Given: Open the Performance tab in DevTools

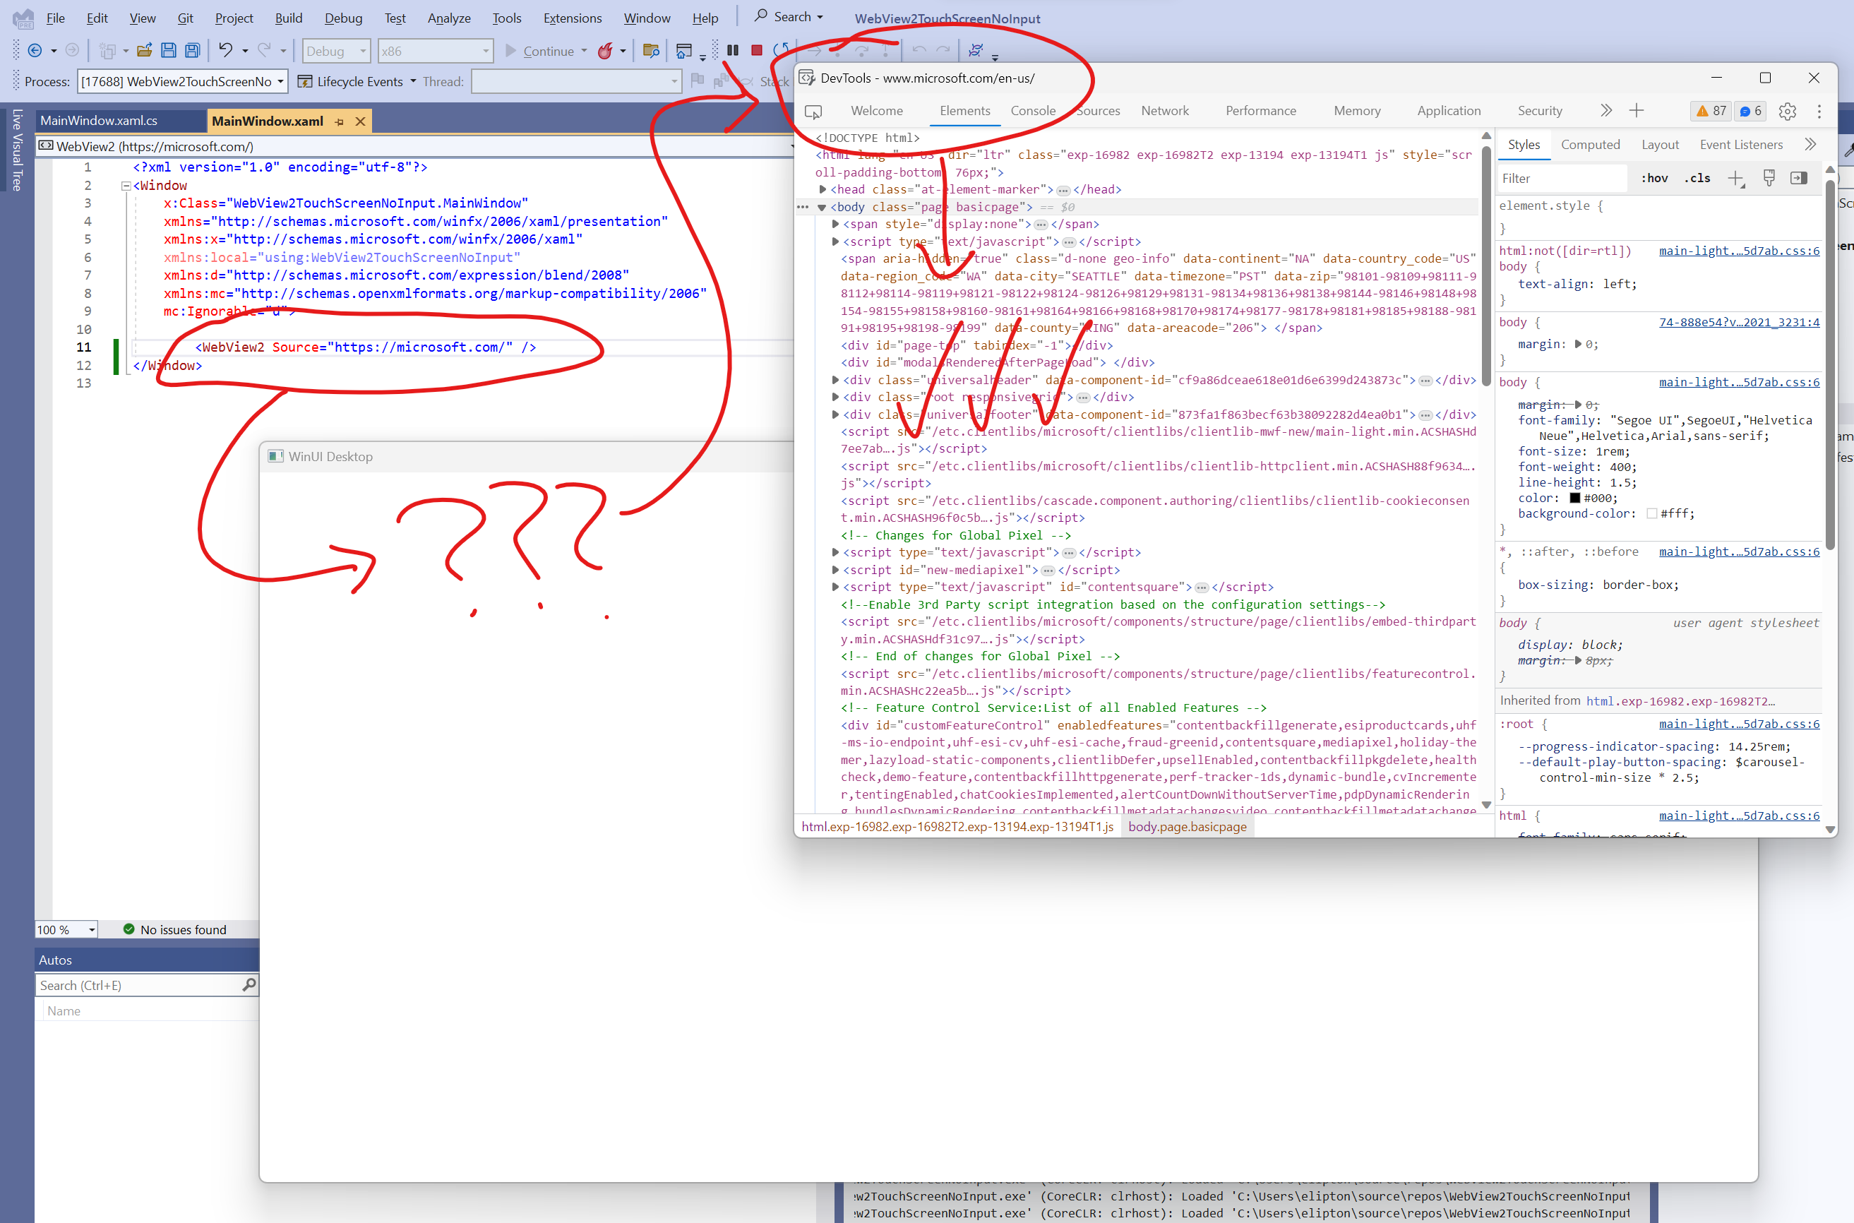Looking at the screenshot, I should pyautogui.click(x=1261, y=111).
